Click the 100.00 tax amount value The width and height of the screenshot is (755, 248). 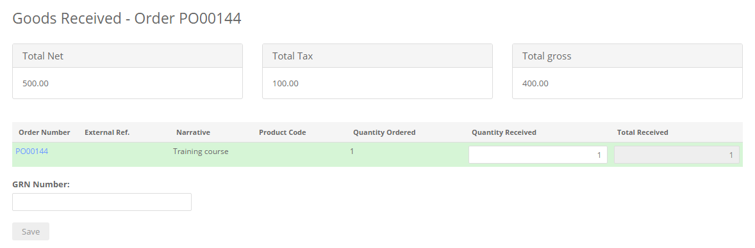(286, 84)
